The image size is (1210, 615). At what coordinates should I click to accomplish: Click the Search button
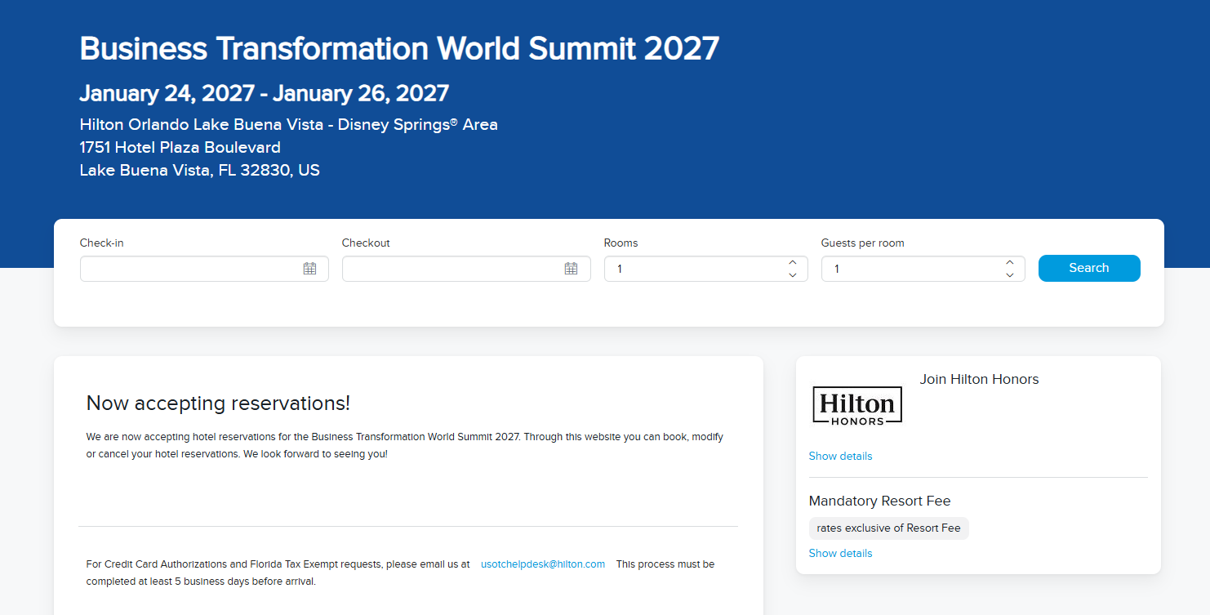[x=1089, y=268]
